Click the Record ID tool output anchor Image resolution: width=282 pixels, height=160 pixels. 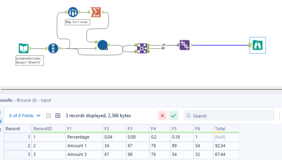pyautogui.click(x=59, y=48)
